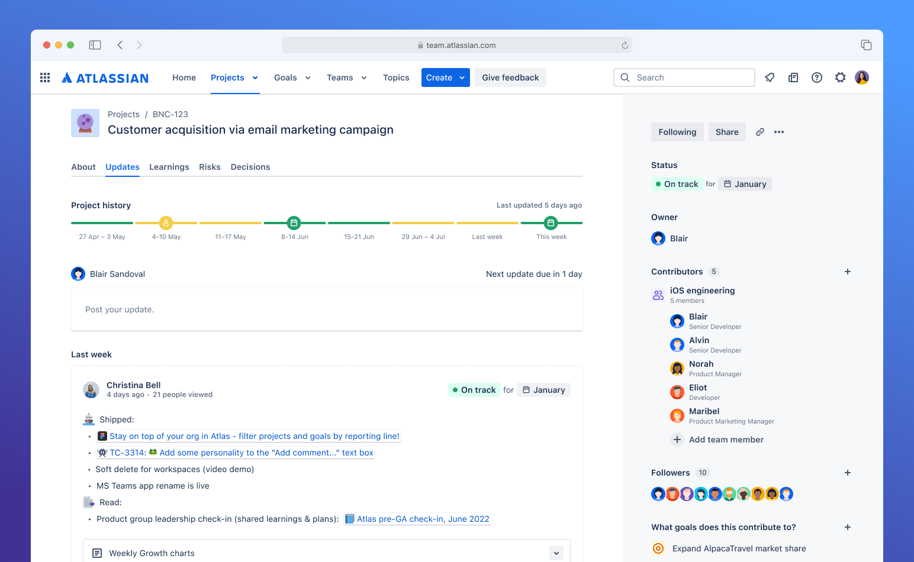Toggle the Following button

[x=677, y=132]
